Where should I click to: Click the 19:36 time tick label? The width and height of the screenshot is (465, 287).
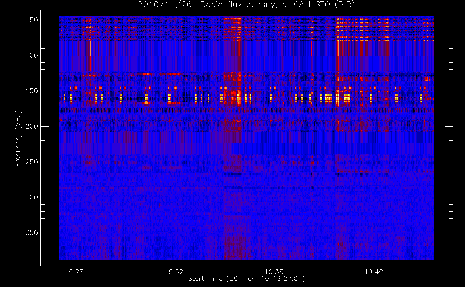click(274, 272)
